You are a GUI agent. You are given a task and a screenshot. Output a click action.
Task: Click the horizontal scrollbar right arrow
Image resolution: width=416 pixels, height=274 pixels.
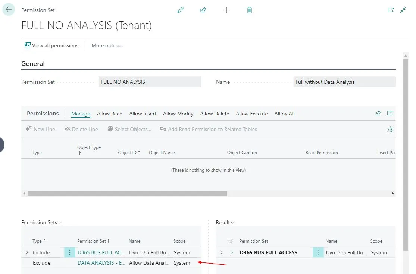[x=392, y=194]
